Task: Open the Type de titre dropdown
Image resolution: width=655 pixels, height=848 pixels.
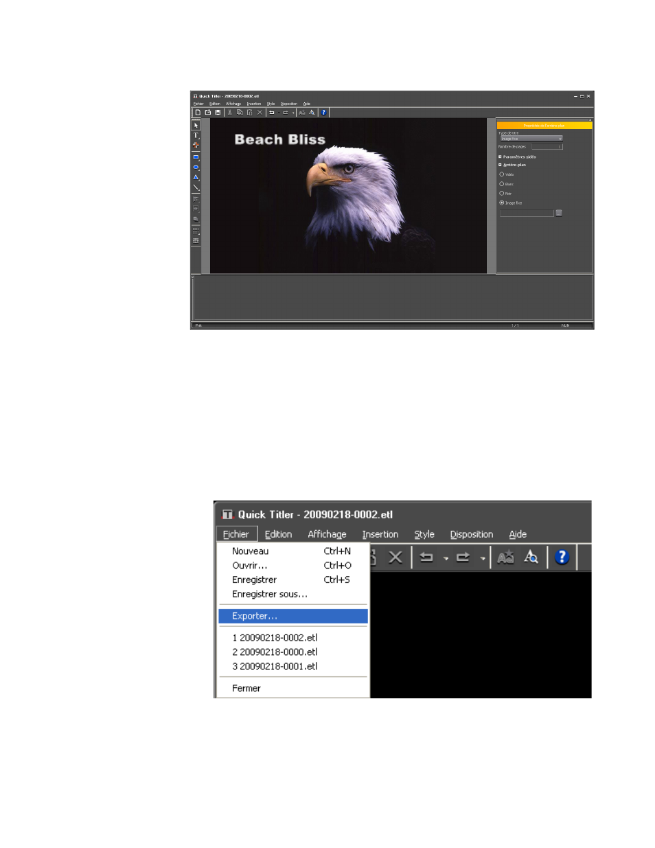Action: [531, 139]
